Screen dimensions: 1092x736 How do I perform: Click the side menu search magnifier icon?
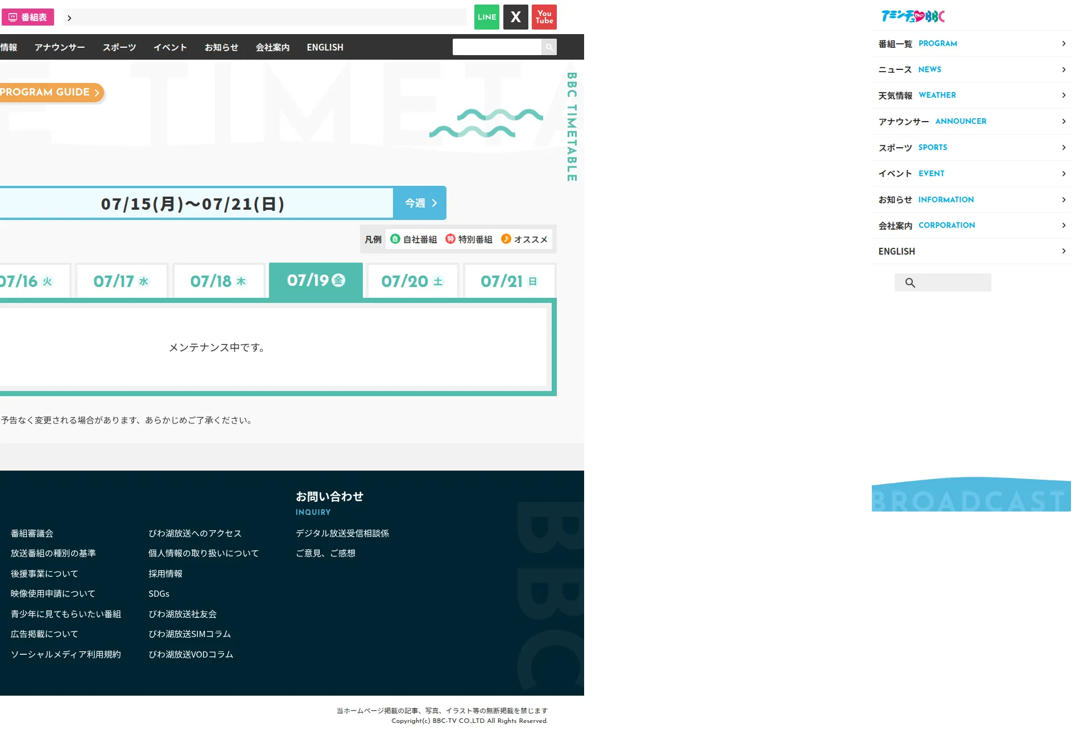[x=910, y=282]
